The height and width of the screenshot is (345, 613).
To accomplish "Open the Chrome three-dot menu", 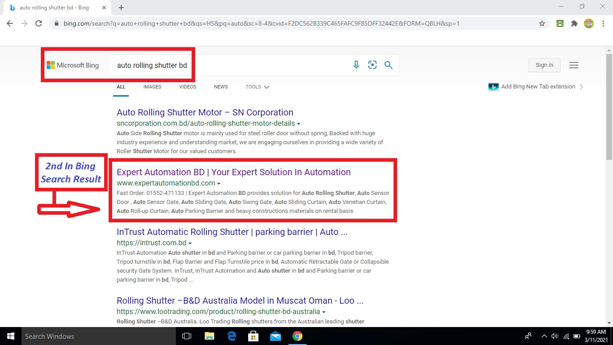I will click(603, 23).
